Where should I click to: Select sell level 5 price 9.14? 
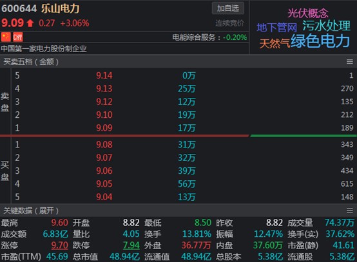(x=104, y=75)
